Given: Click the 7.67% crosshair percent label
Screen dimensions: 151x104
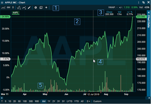Looking at the screenshot, I should (x=5, y=59).
